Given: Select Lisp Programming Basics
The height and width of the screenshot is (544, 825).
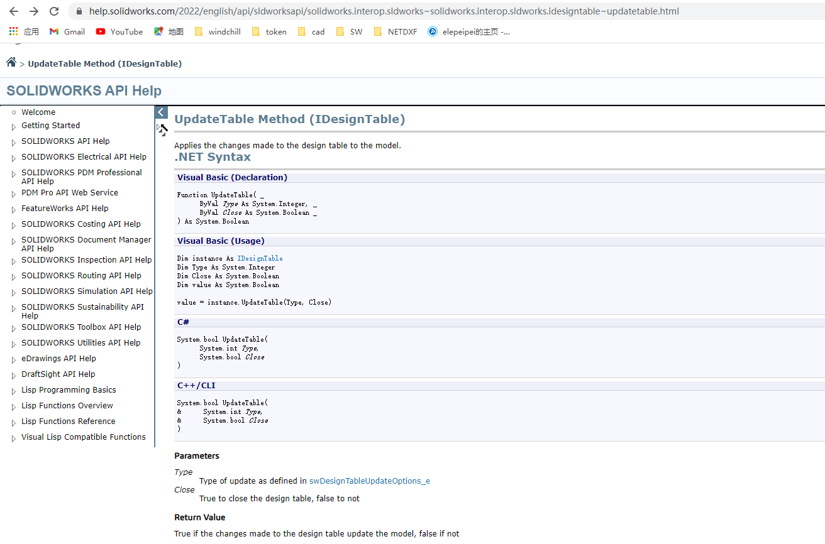Looking at the screenshot, I should pos(69,389).
